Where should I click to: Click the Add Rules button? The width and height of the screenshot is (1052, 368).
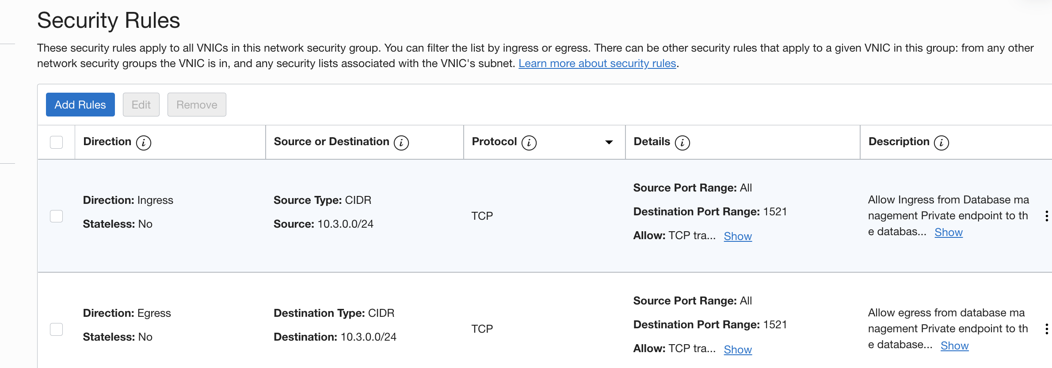tap(80, 105)
